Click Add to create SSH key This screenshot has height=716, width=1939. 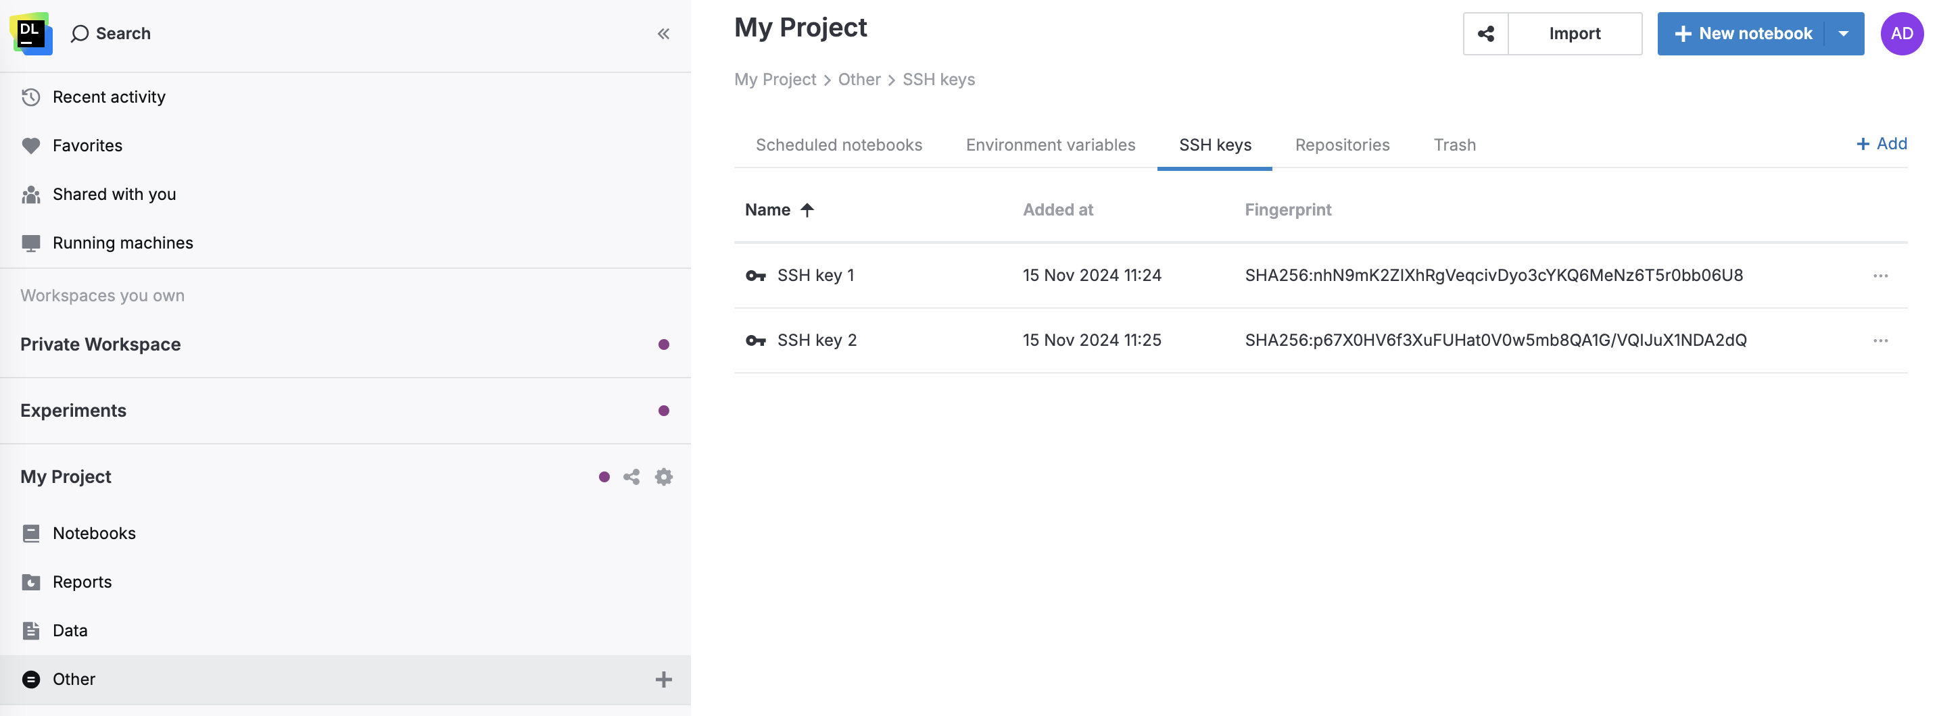point(1881,144)
